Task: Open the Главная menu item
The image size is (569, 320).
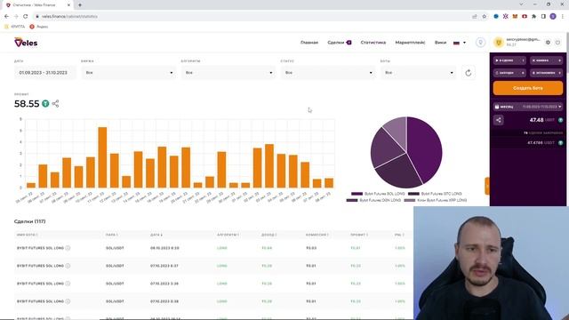Action: [x=309, y=43]
